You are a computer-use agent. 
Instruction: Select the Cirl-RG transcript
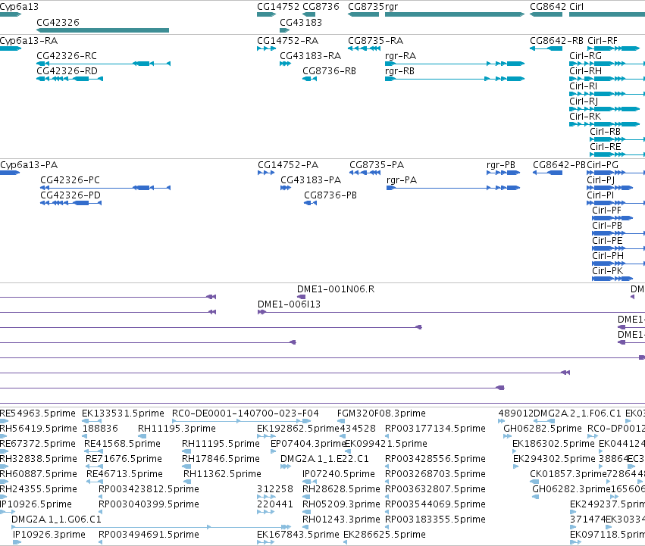607,64
